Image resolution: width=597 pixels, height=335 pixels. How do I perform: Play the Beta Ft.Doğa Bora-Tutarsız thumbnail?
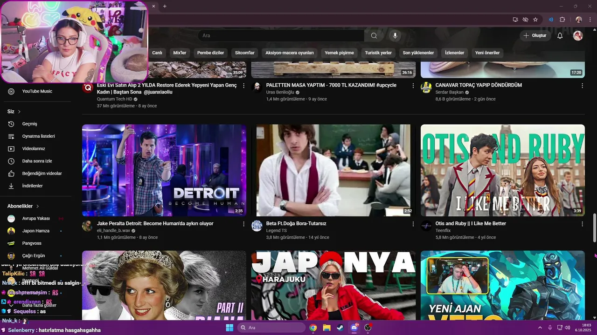pyautogui.click(x=333, y=170)
